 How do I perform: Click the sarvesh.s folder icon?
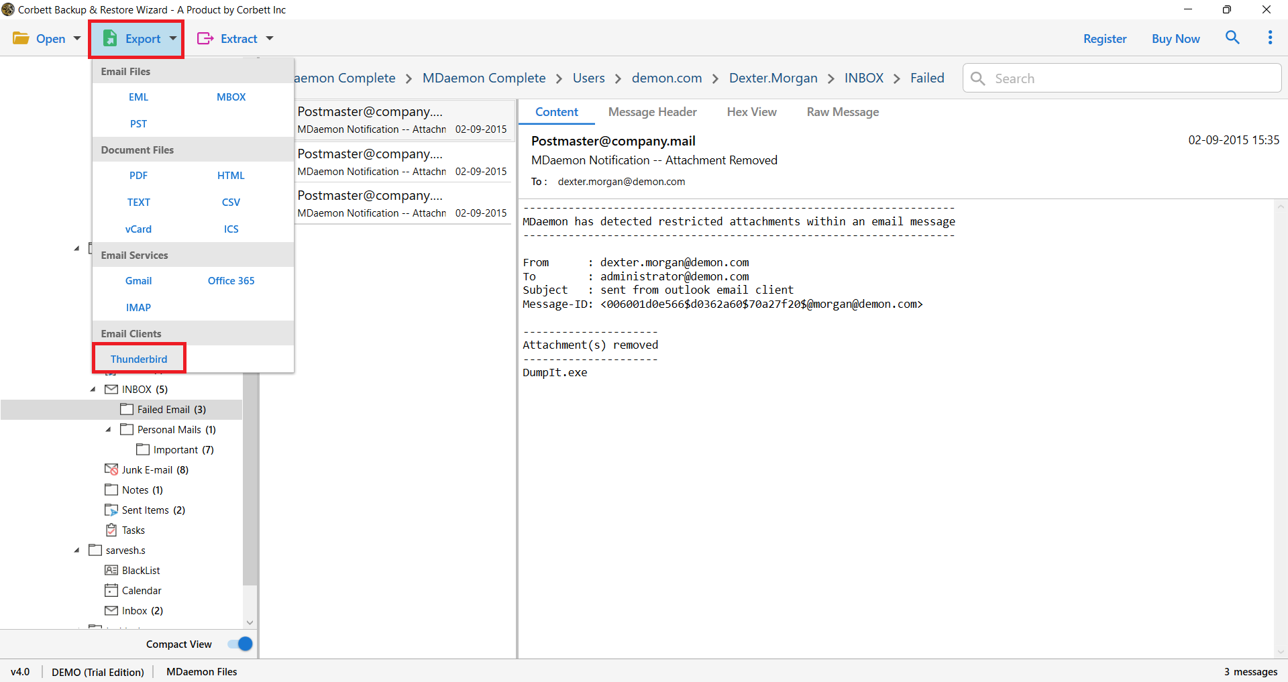click(x=95, y=550)
